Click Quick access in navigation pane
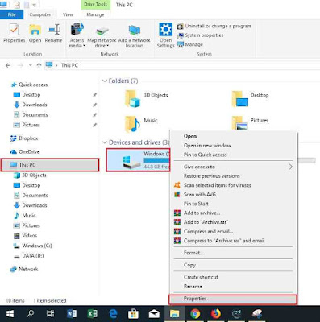The width and height of the screenshot is (320, 322). click(x=30, y=85)
